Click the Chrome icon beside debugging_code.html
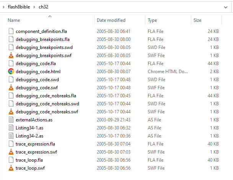 coord(11,71)
